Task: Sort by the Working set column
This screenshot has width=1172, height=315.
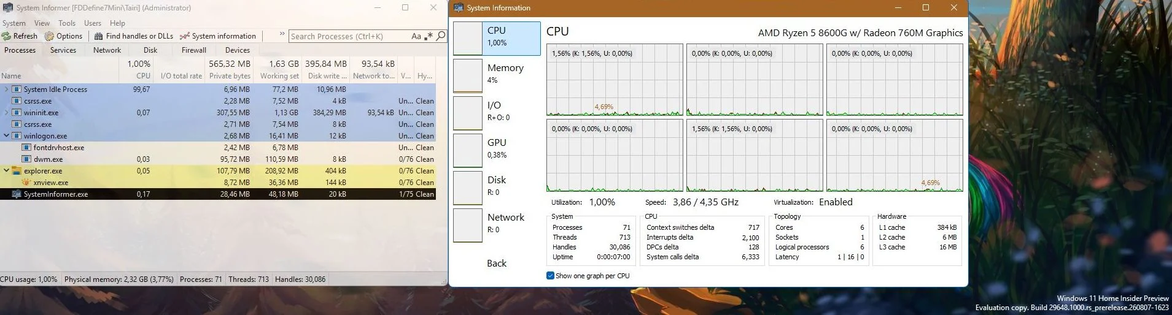Action: click(279, 76)
